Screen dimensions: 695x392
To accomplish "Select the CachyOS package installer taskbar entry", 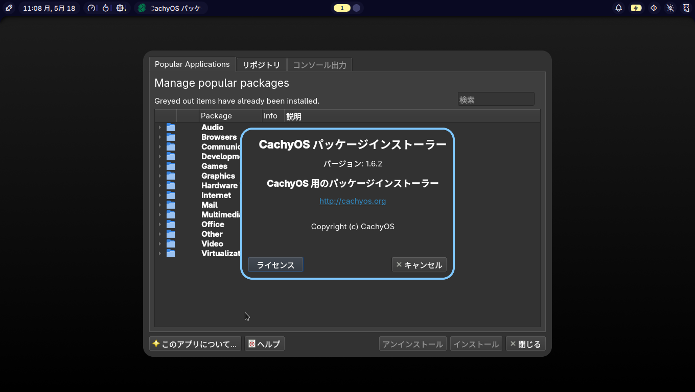I will pos(171,8).
